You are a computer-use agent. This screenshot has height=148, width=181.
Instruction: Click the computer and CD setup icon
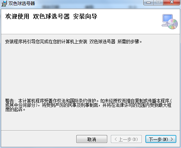169,22
